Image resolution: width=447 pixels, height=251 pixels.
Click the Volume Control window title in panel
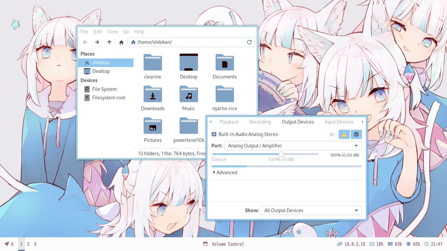[228, 244]
